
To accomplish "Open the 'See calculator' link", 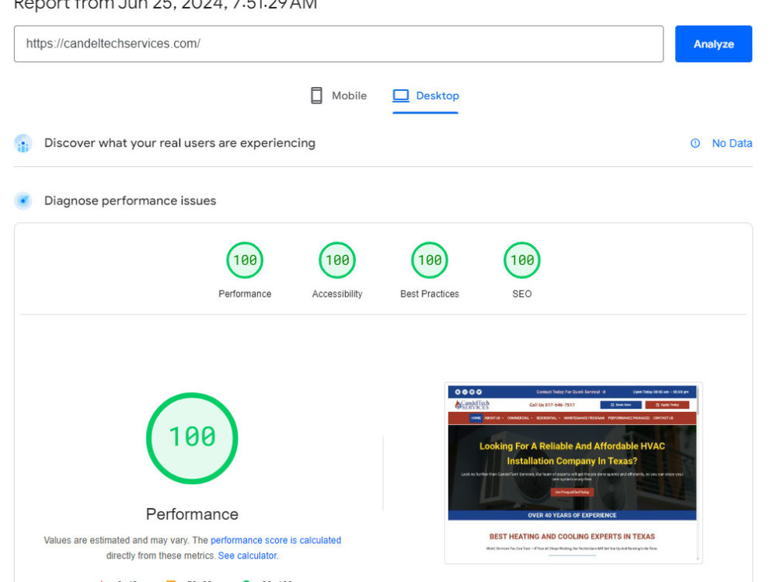I will click(247, 556).
